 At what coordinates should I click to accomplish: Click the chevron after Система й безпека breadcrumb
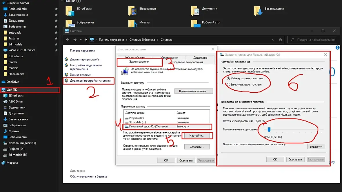(x=158, y=40)
